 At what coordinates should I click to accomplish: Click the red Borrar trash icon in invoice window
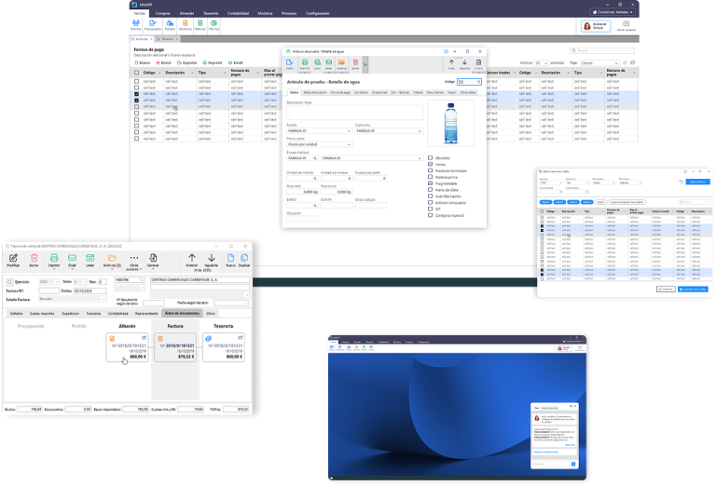[34, 261]
